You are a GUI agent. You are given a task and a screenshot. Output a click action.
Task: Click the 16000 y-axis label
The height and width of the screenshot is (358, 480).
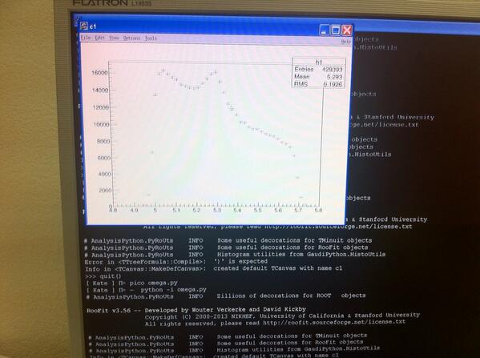[99, 73]
